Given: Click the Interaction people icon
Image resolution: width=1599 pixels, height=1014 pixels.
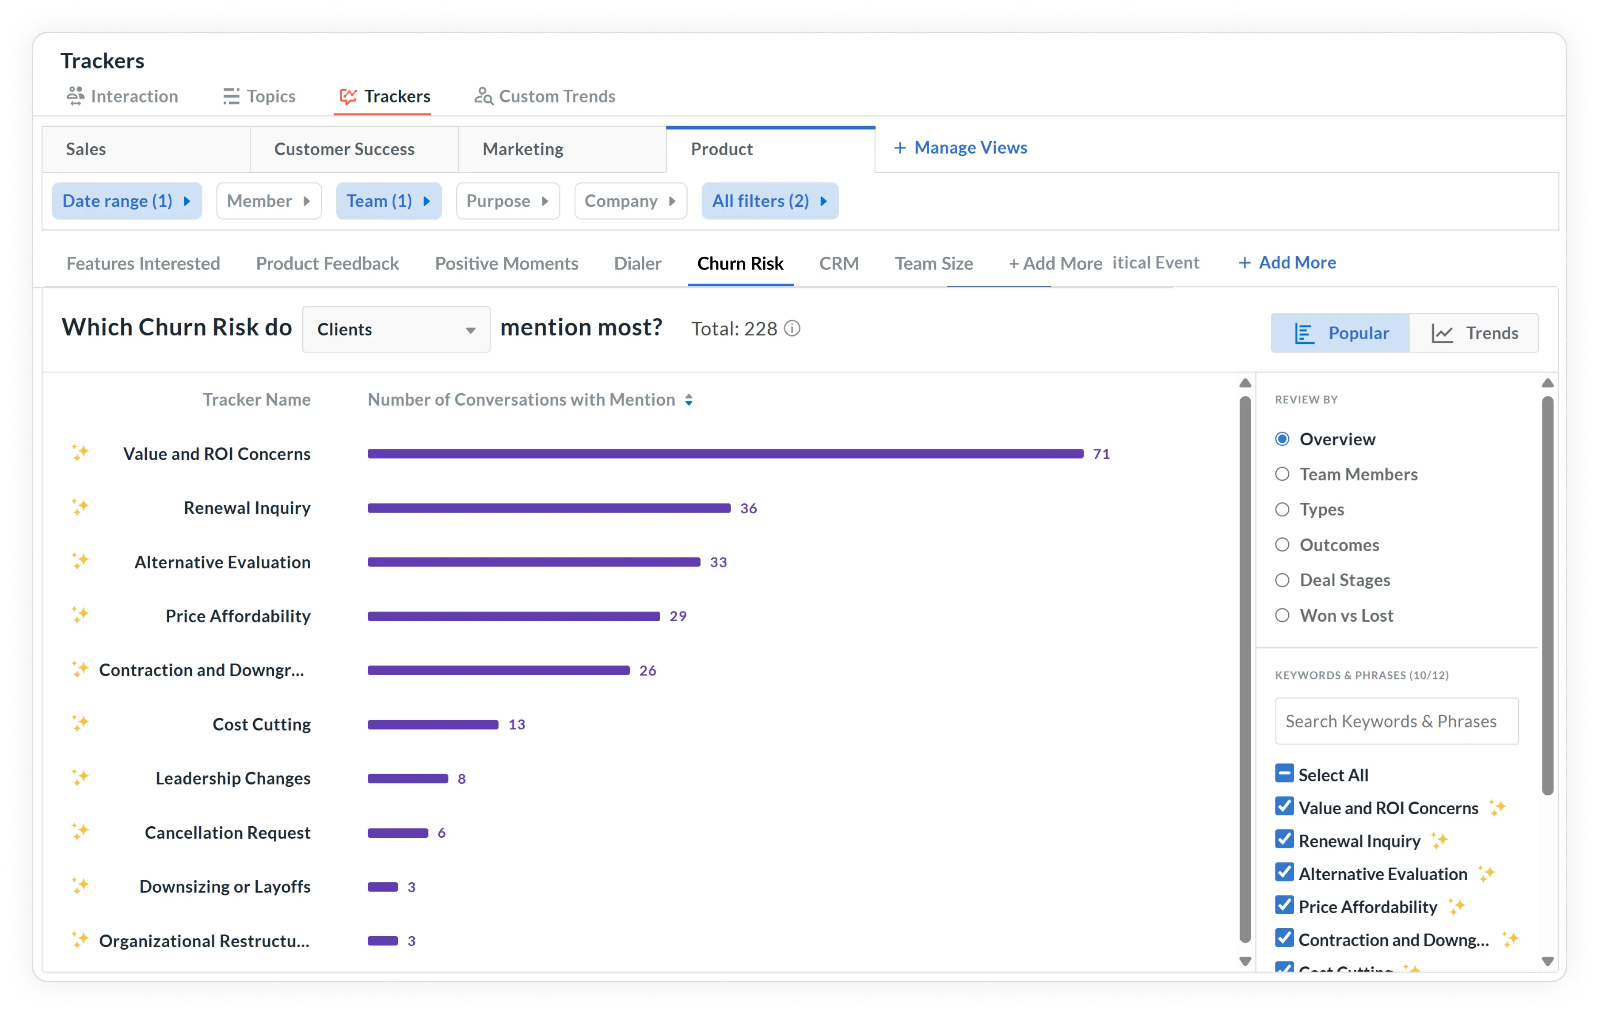Looking at the screenshot, I should [75, 96].
